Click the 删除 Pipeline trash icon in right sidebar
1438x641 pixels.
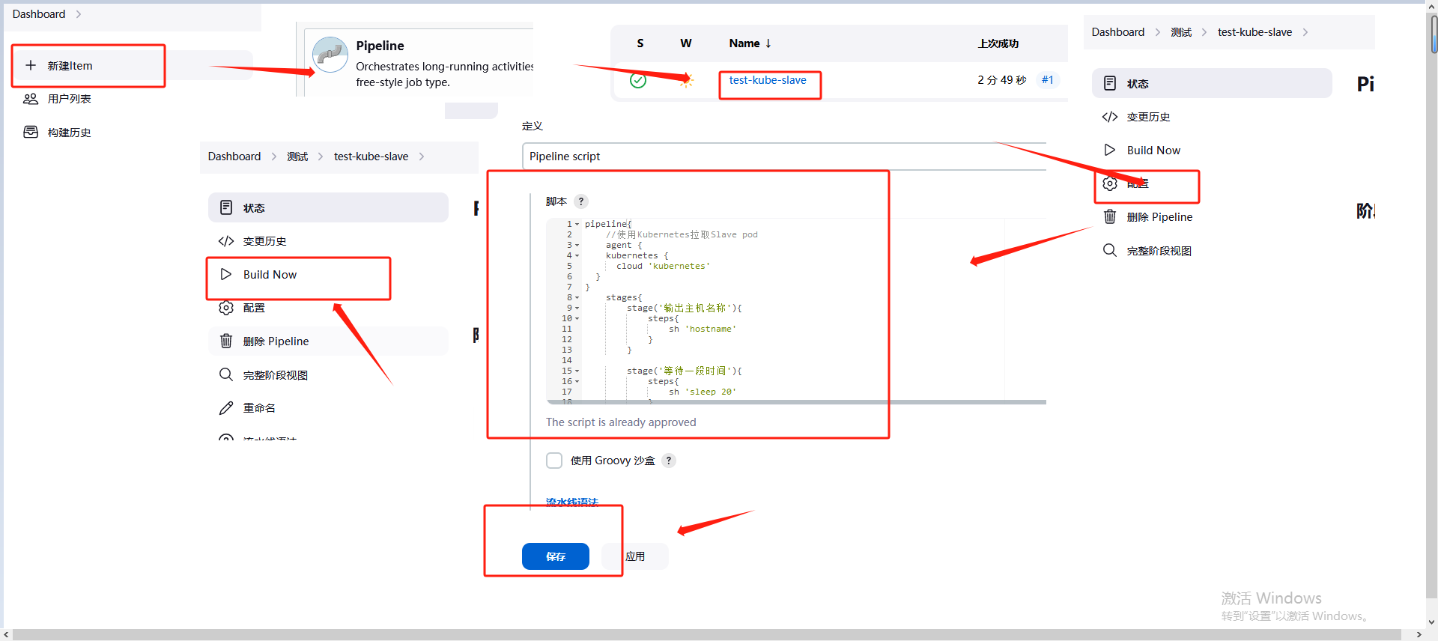[1110, 216]
